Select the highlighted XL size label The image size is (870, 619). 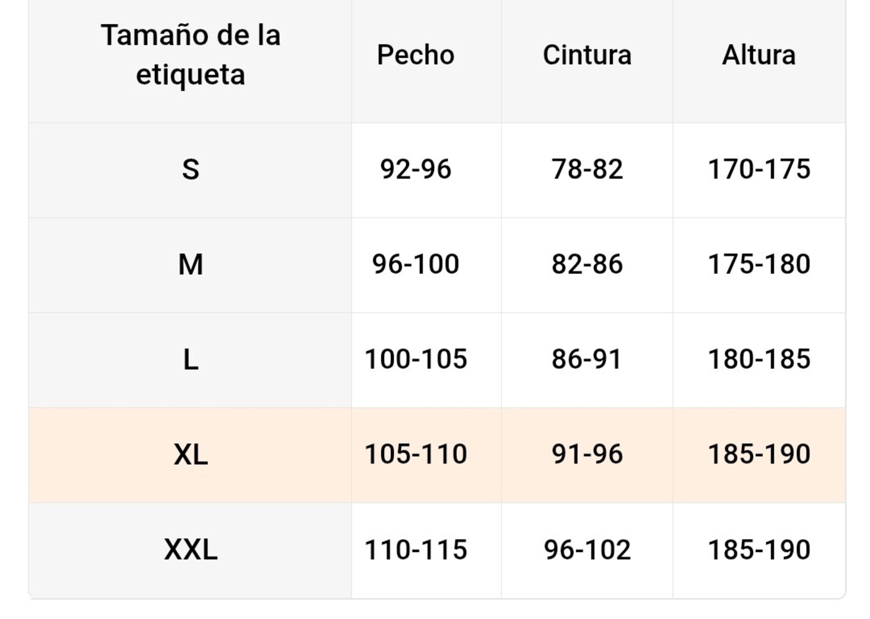(190, 454)
